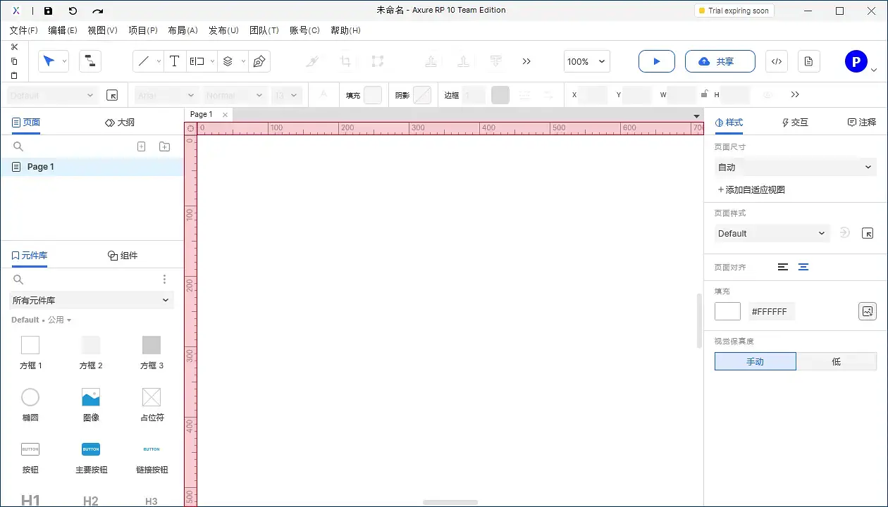Click the 共享 share button
The width and height of the screenshot is (888, 507).
tap(720, 61)
